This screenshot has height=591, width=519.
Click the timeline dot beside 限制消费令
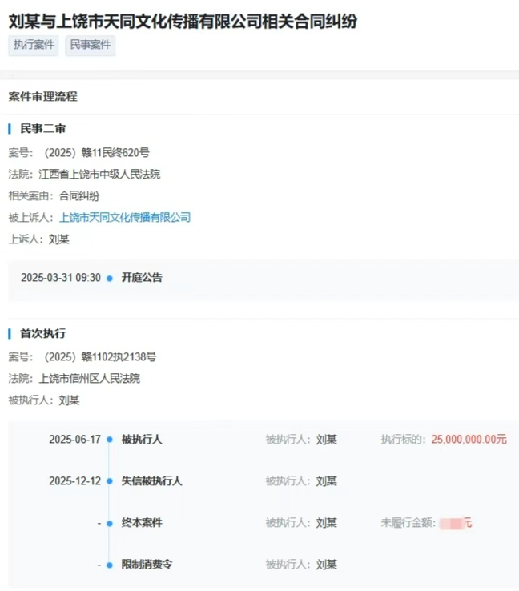[110, 565]
